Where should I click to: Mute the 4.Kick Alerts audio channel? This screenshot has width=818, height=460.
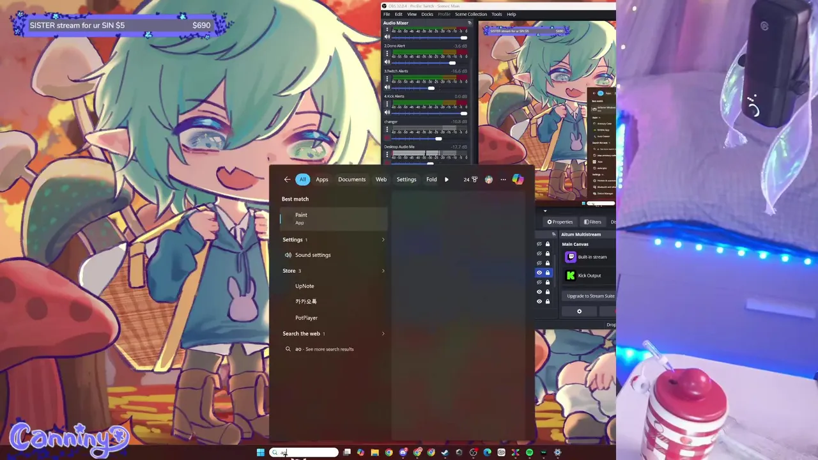(387, 112)
